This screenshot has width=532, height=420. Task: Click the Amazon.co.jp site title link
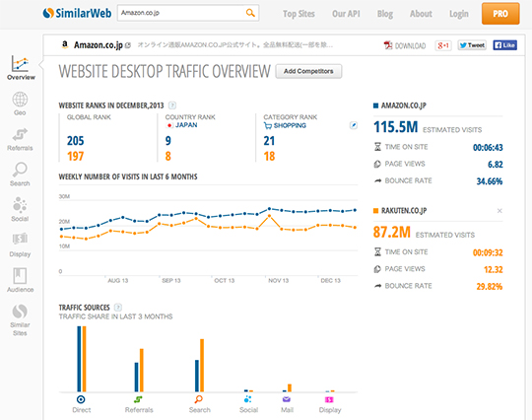pos(99,45)
